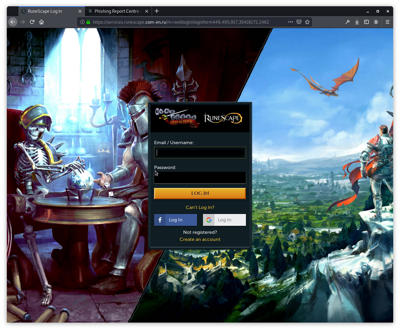Open page actions three-dot menu
The width and height of the screenshot is (400, 330).
tap(290, 22)
